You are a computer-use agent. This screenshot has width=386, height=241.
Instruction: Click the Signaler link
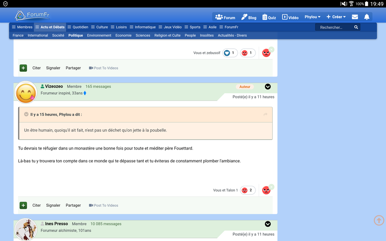point(53,205)
